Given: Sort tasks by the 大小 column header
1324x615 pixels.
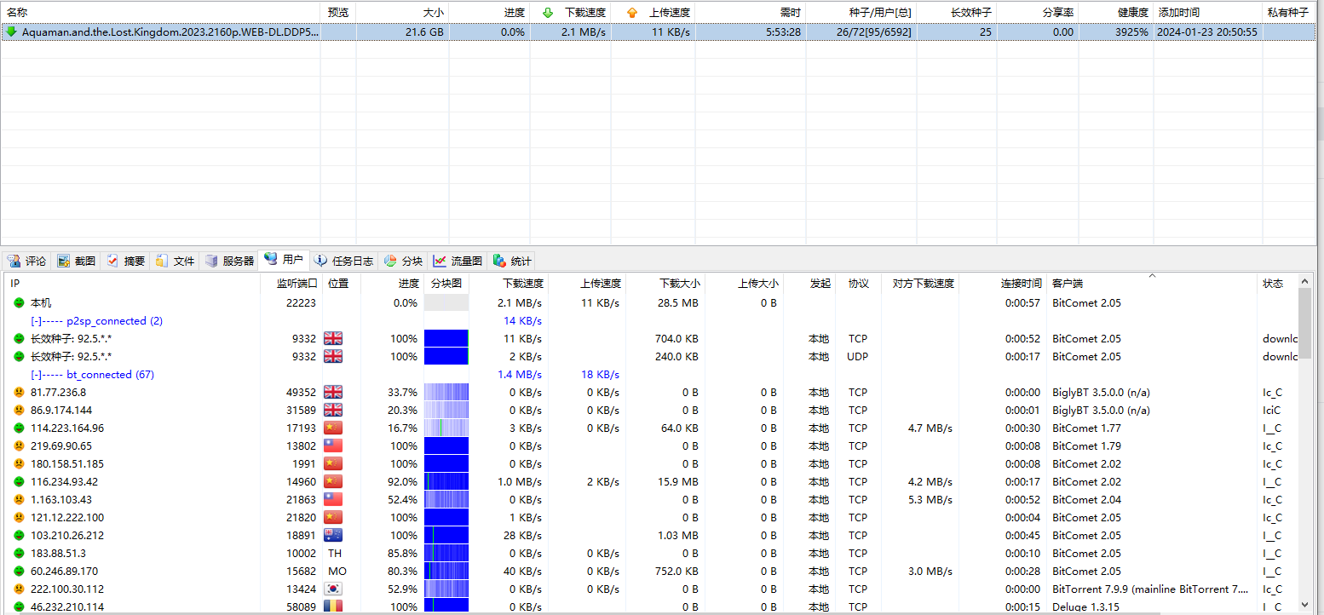Looking at the screenshot, I should coord(402,12).
